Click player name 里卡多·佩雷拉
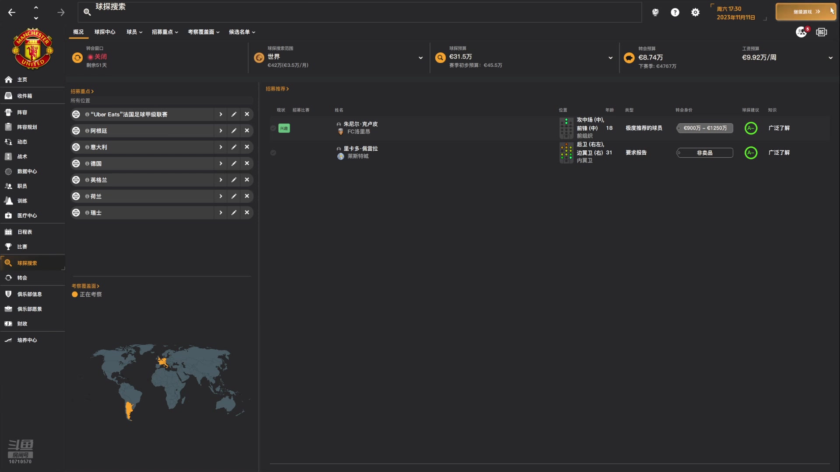The image size is (840, 472). pyautogui.click(x=360, y=149)
